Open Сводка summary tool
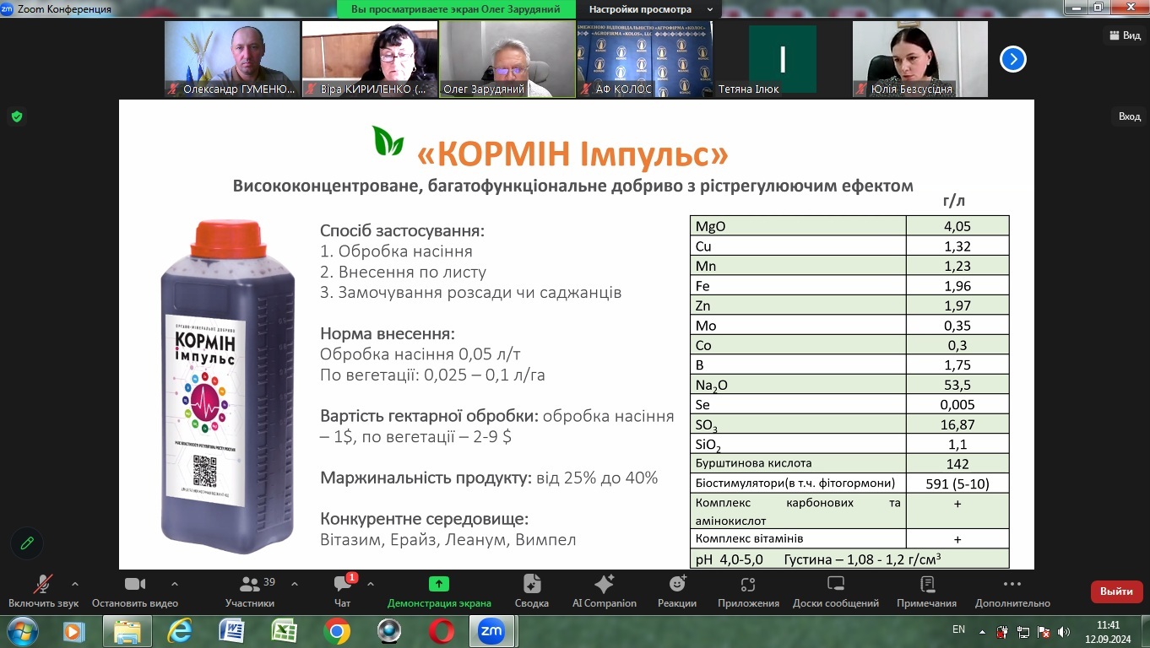Viewport: 1150px width, 648px height. click(x=532, y=591)
